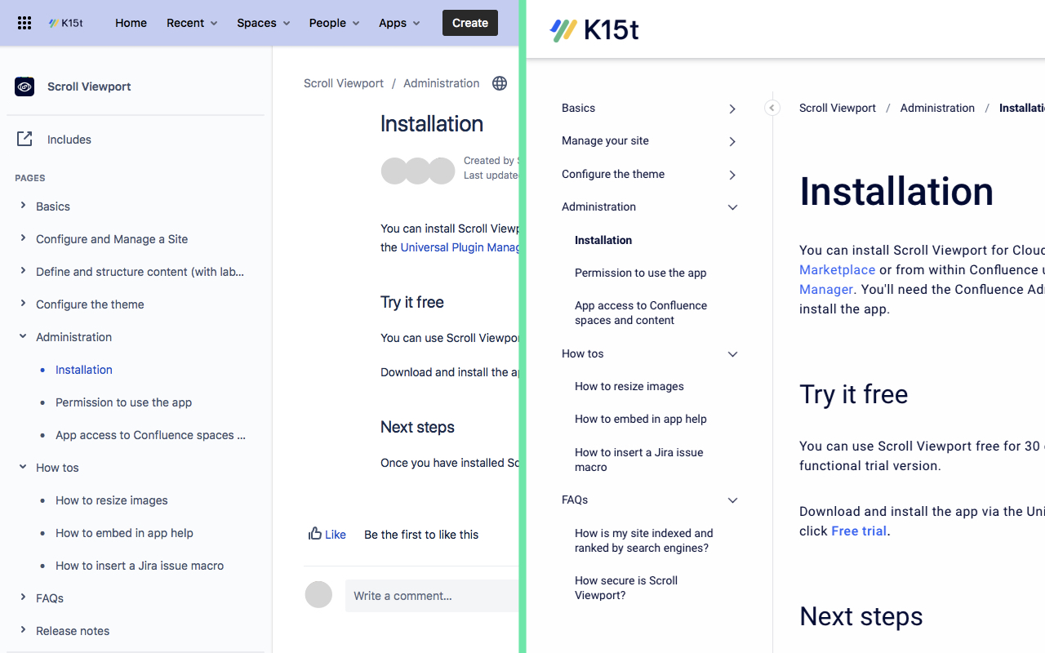Follow the Free trial link

pos(859,531)
